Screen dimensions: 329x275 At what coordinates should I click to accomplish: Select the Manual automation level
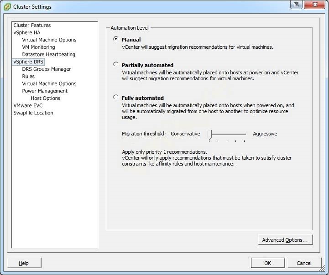(x=115, y=39)
